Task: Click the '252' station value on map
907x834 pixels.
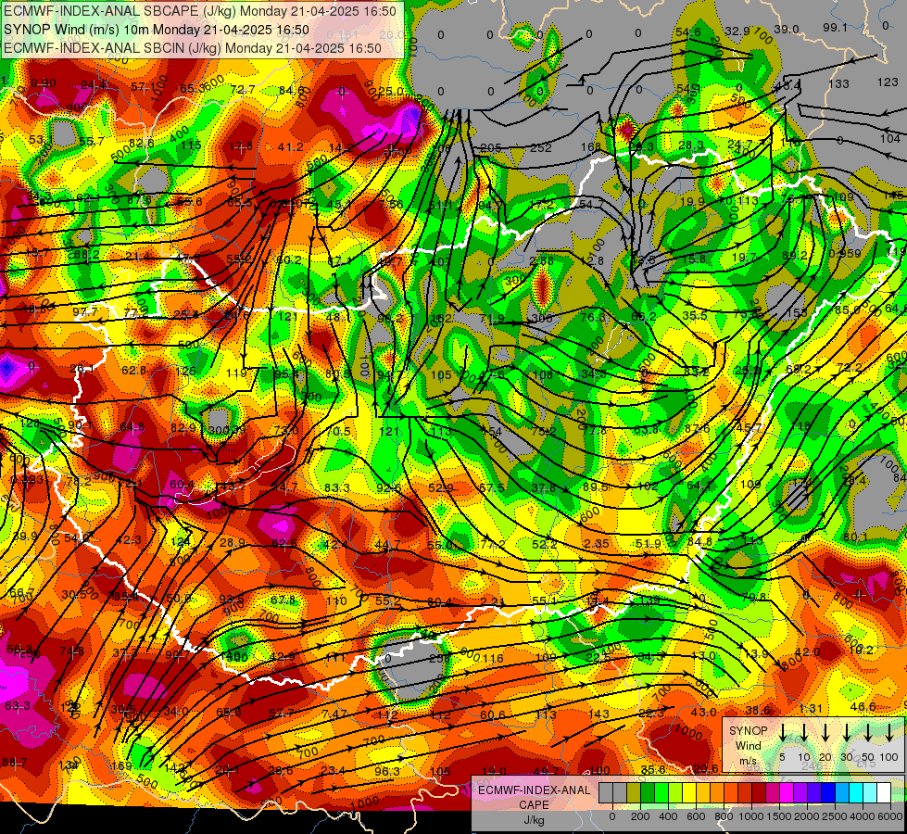Action: (x=541, y=148)
